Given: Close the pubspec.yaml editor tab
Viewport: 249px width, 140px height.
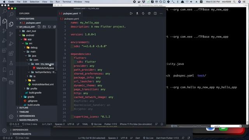Looking at the screenshot, I should [x=80, y=14].
